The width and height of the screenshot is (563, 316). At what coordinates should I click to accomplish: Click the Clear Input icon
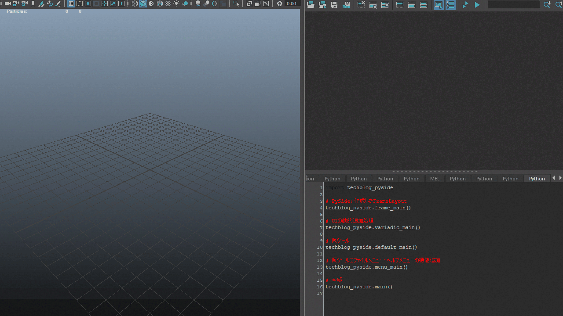coord(373,5)
